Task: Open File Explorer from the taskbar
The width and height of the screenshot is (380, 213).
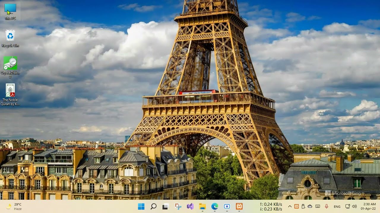Action: click(x=202, y=206)
